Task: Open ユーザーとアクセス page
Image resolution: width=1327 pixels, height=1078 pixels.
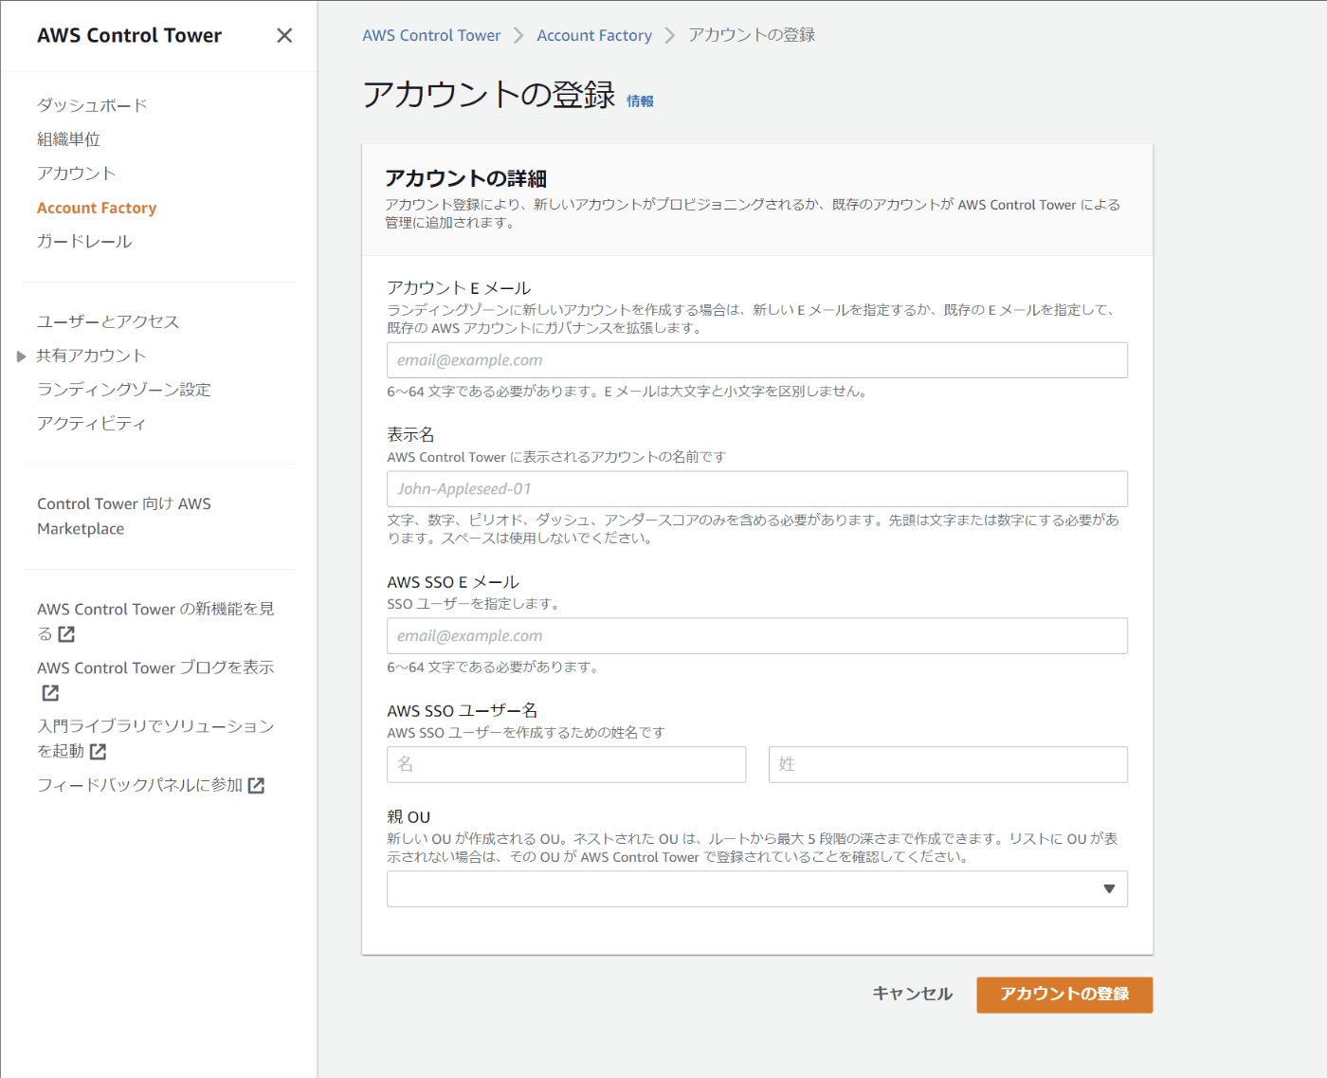Action: [x=108, y=321]
